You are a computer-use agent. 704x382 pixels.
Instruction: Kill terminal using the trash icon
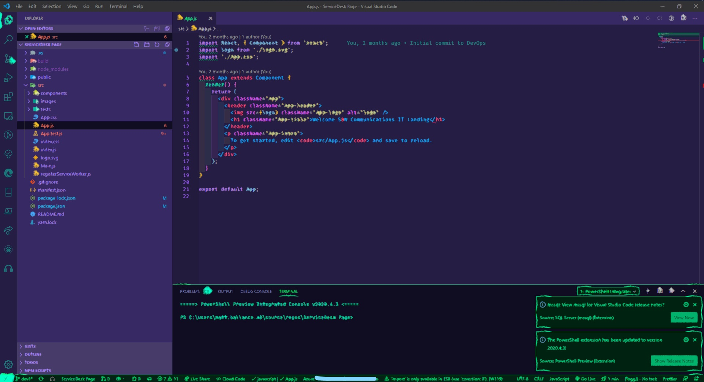[x=671, y=291]
